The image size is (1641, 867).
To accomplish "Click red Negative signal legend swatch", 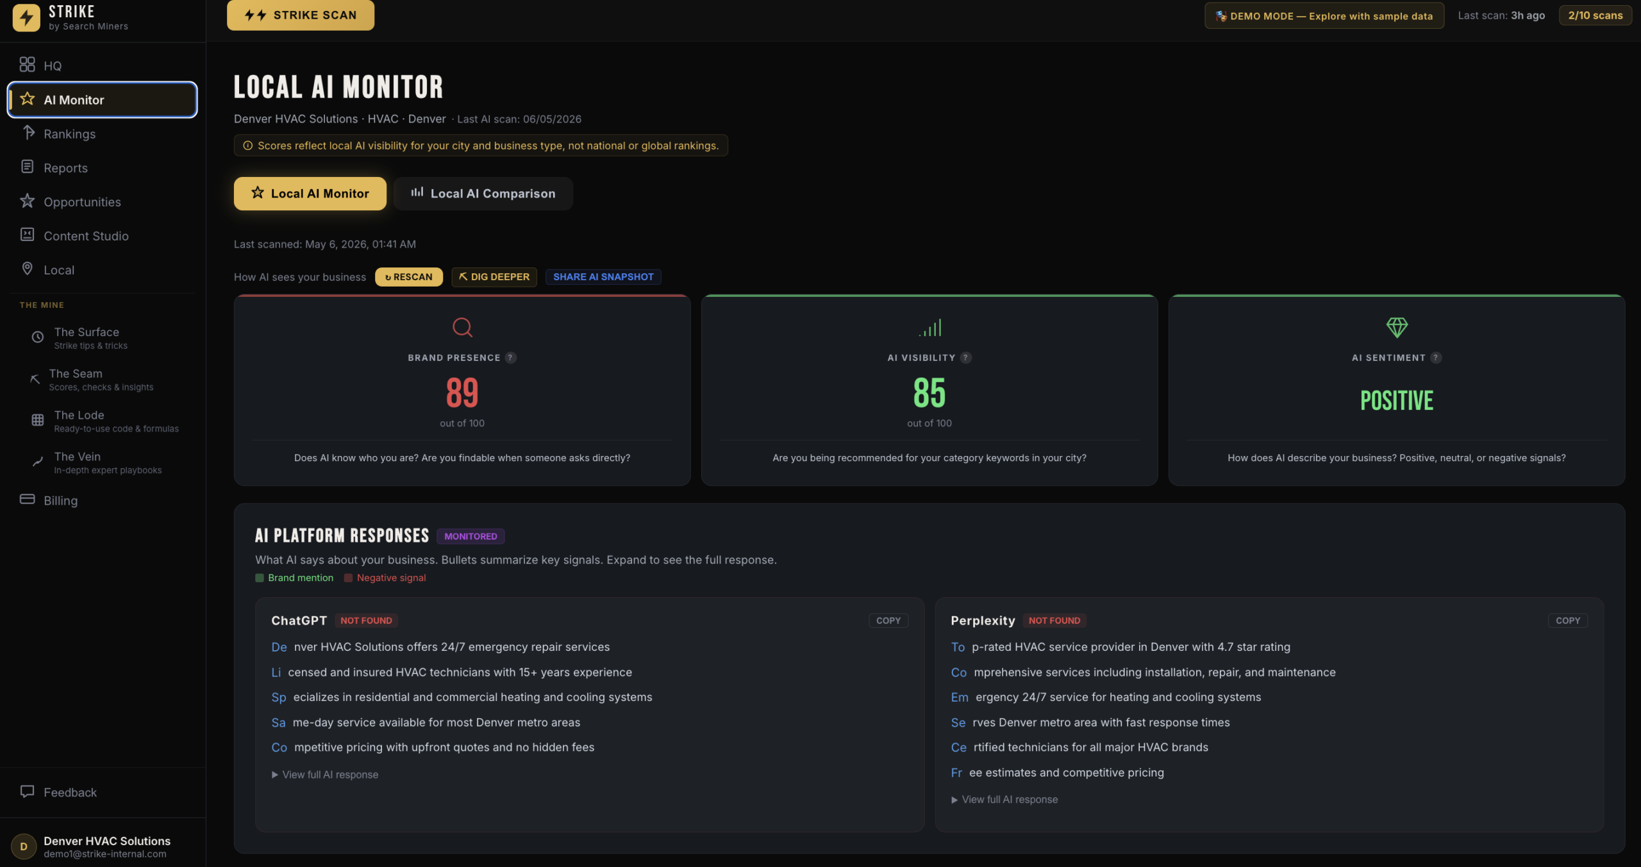I will [x=348, y=578].
